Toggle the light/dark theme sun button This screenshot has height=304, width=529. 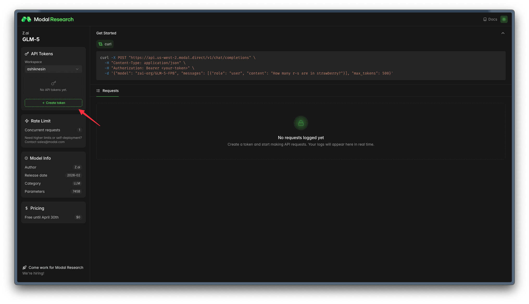tap(504, 19)
